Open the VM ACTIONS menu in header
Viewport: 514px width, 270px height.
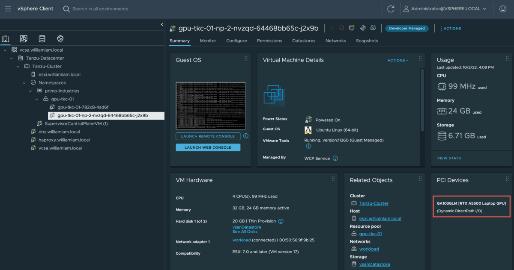(450, 29)
